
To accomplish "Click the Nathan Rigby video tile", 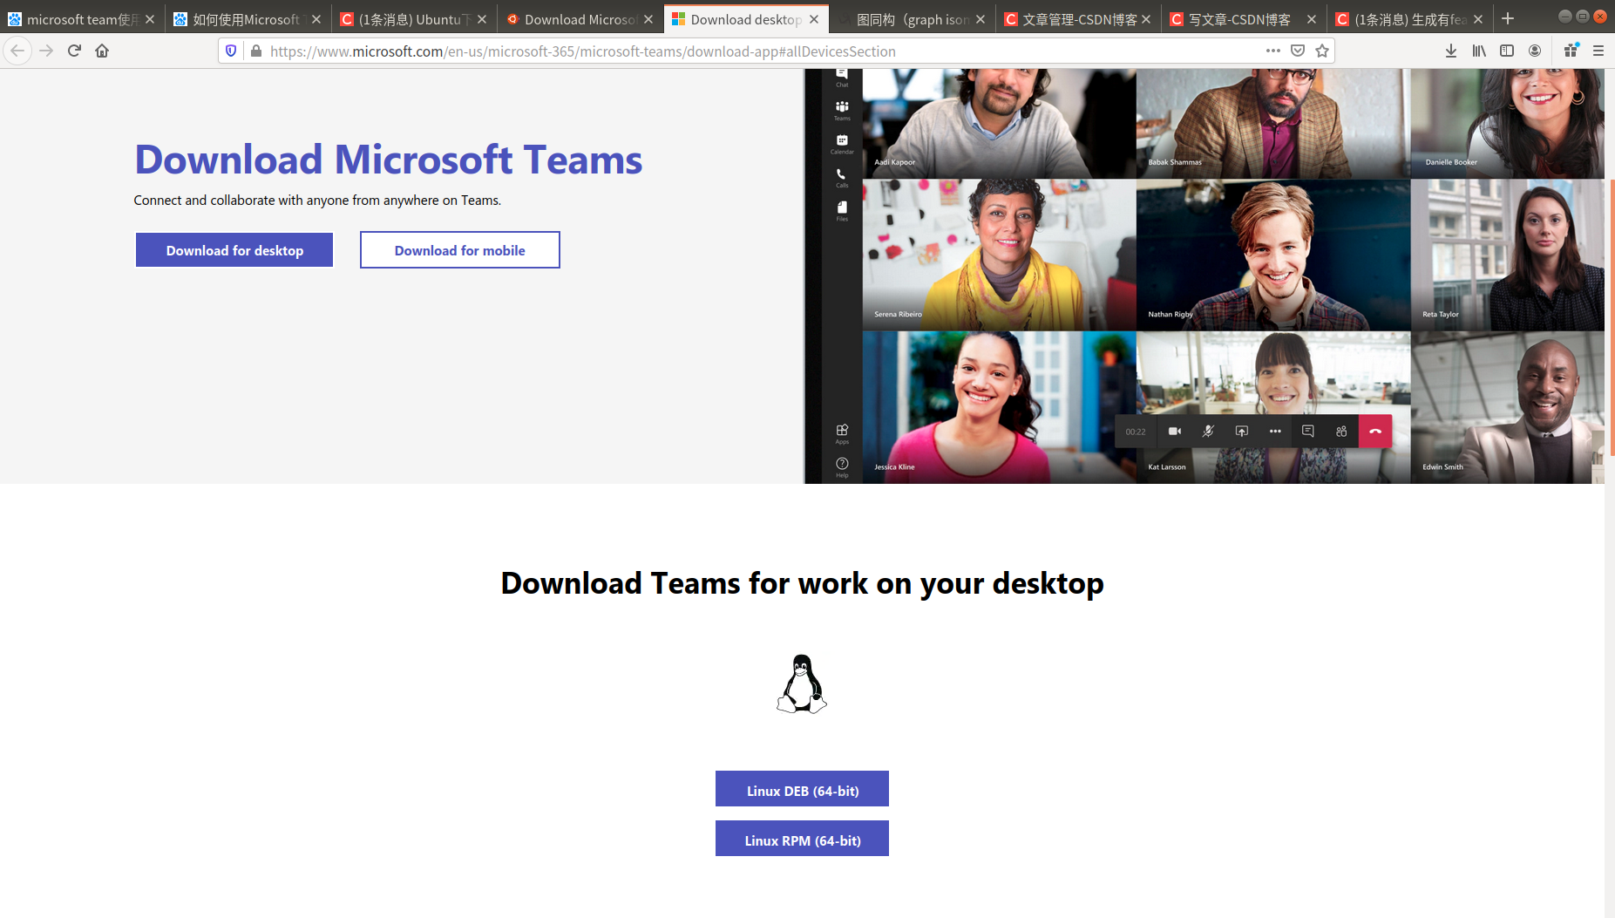I will pos(1273,255).
